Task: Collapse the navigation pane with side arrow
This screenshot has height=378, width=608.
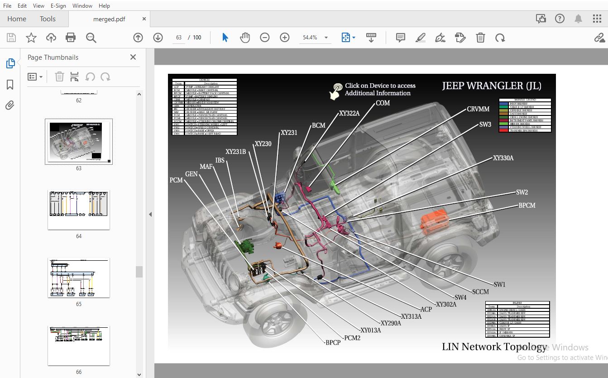Action: point(150,214)
